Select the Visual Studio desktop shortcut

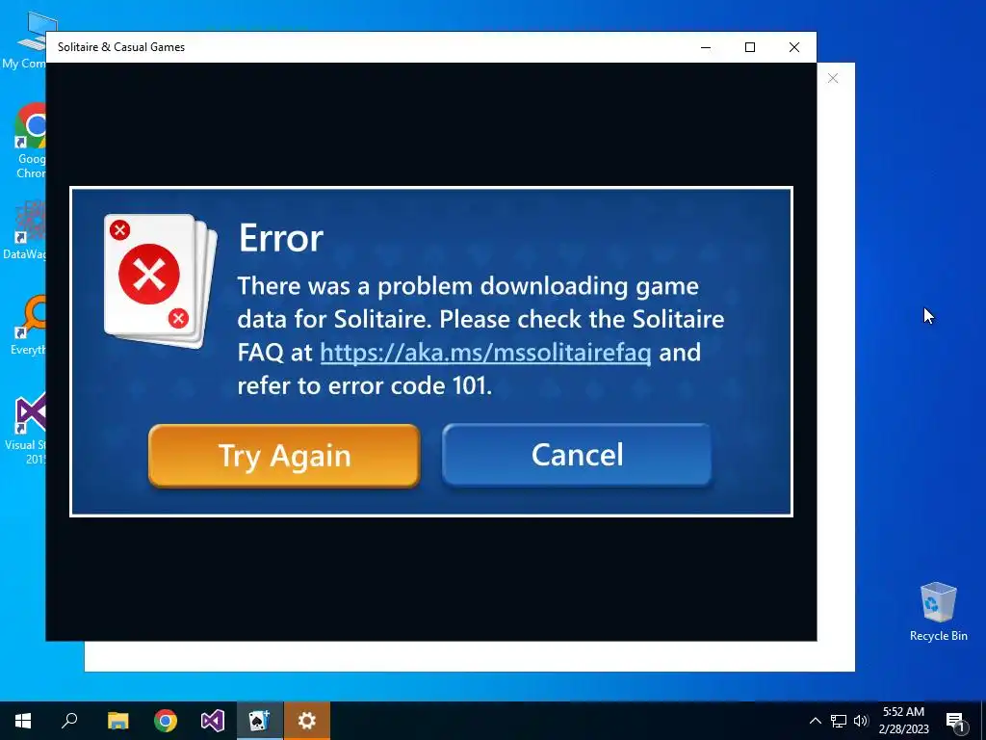[x=25, y=429]
